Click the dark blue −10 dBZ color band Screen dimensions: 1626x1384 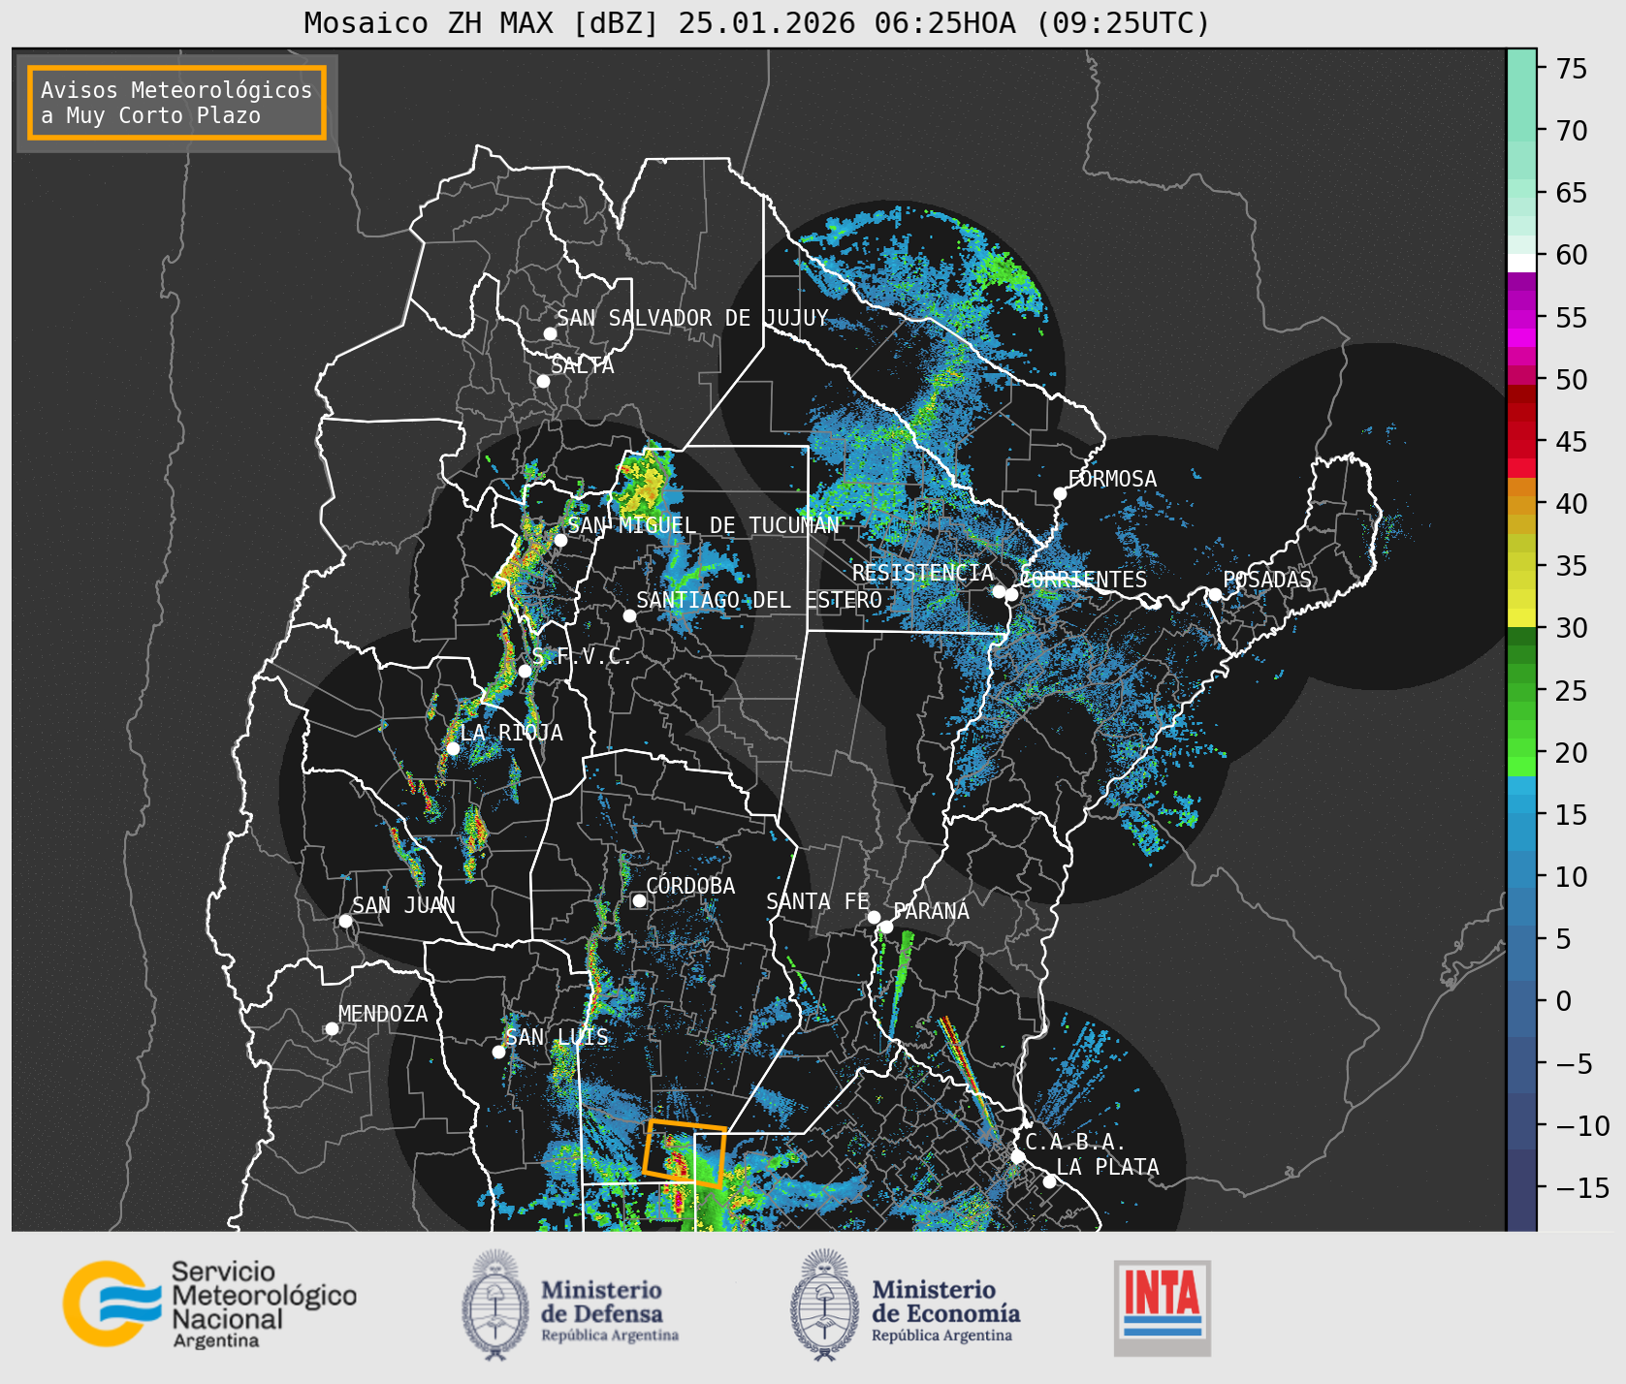[1521, 1121]
